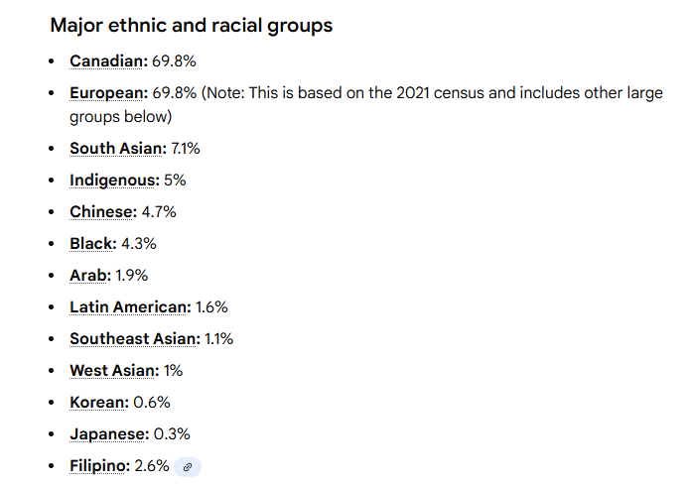Click the 0.3% value beside Japanese

(x=173, y=434)
